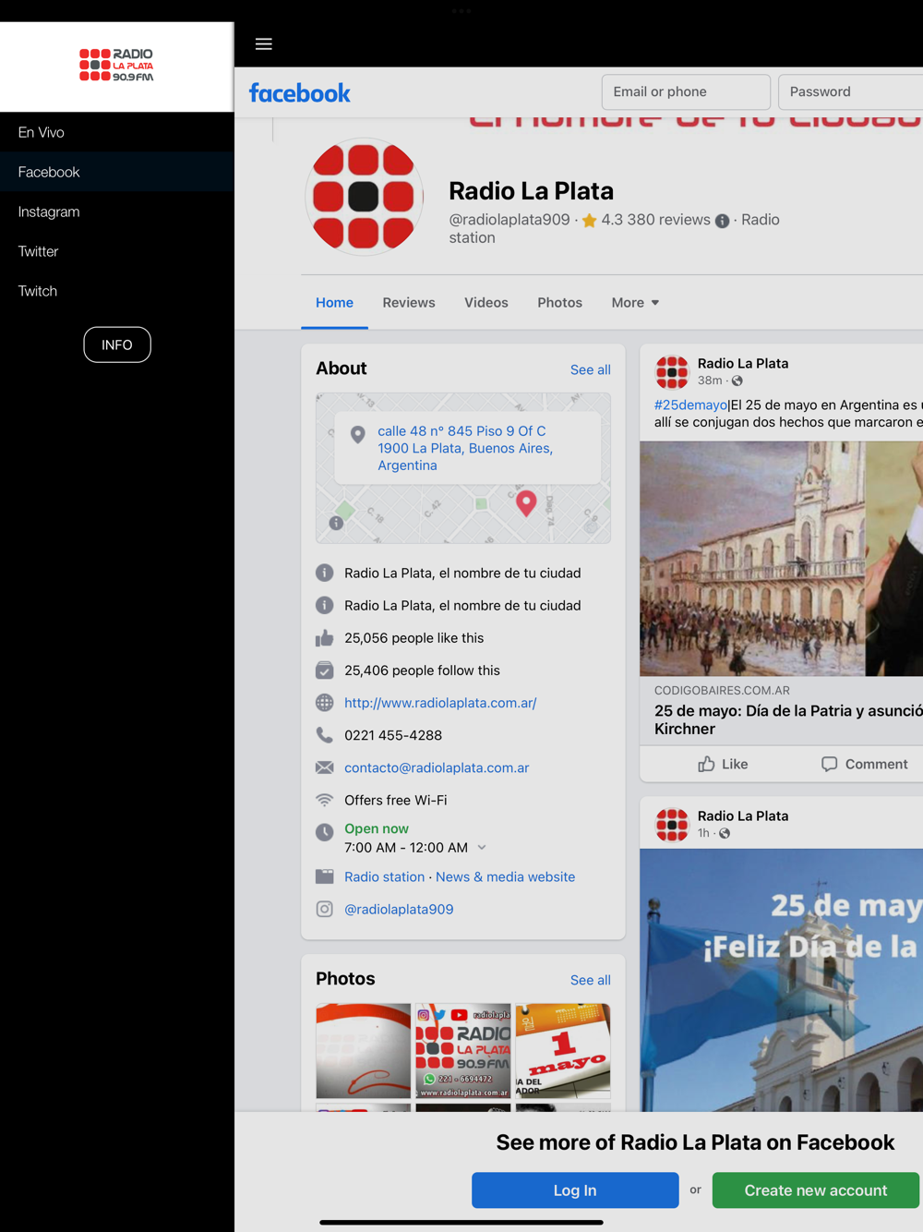Screen dimensions: 923x1232
Task: Click the first post's Radio La Plata avatar
Action: (x=672, y=372)
